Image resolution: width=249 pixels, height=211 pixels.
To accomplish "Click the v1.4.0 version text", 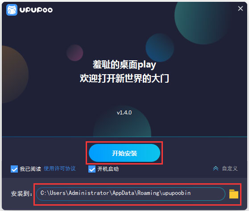I will 124,113.
